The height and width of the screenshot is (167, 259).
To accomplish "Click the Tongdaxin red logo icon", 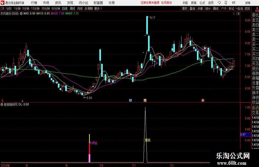I will click(x=2, y=3).
